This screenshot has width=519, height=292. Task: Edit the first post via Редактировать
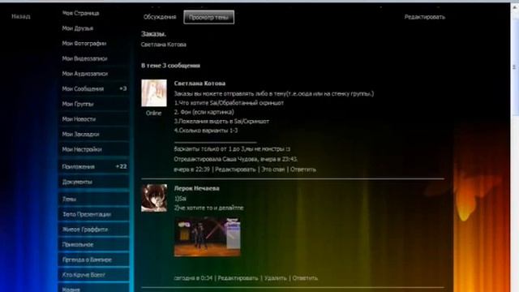click(235, 170)
